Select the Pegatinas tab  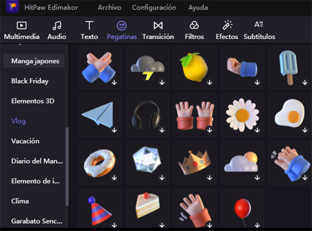[x=122, y=30]
